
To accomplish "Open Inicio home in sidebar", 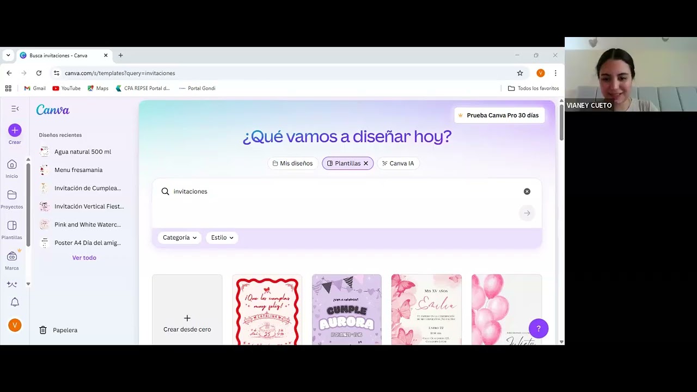I will 12,169.
